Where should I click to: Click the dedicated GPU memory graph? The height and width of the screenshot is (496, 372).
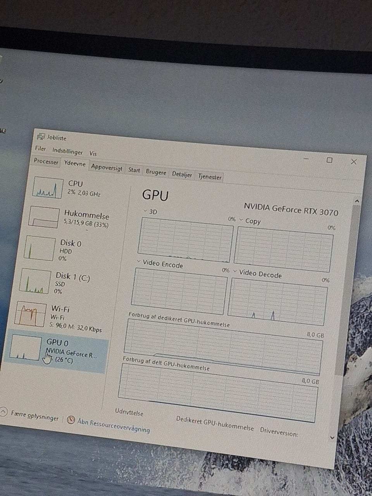[x=223, y=347]
